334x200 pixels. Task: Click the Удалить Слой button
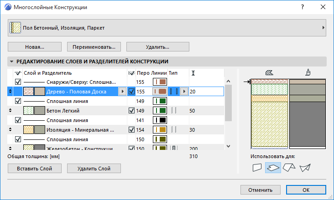click(x=94, y=169)
